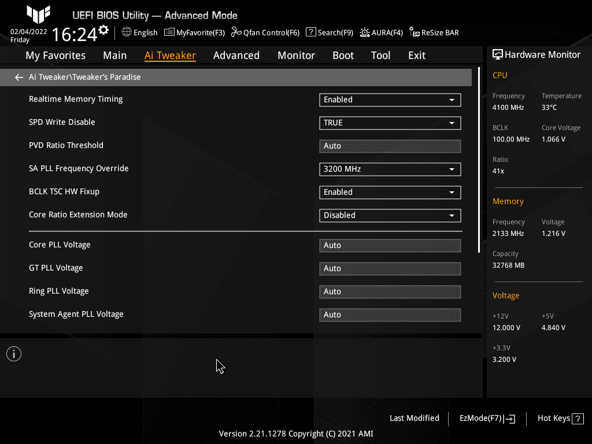592x444 pixels.
Task: Go to Exit tab
Action: coord(417,55)
